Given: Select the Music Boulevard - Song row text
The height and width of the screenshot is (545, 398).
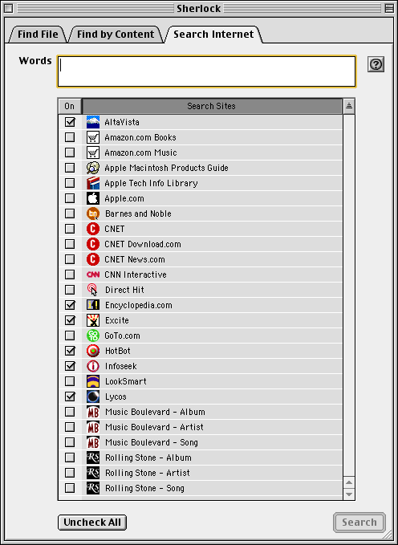Looking at the screenshot, I should 151,442.
